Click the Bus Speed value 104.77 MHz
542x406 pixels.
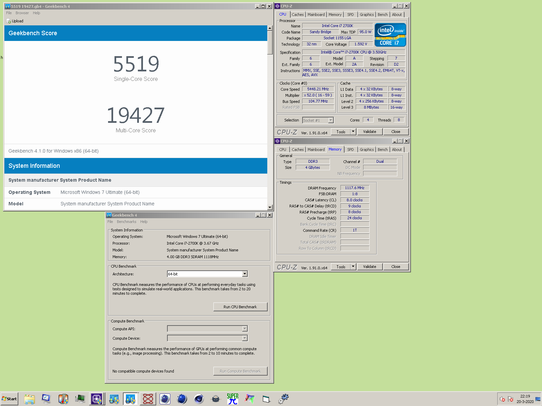(318, 101)
